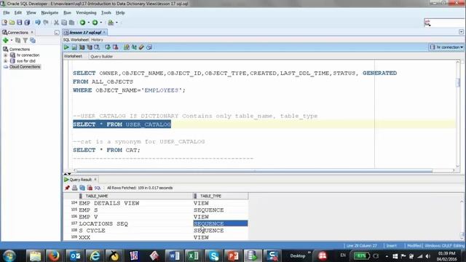The width and height of the screenshot is (466, 262).
Task: Open dropdown next to SQL Worksheet icon
Action: (116, 23)
